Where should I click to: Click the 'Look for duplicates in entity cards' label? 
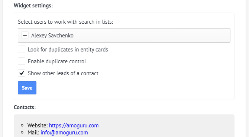[x=68, y=50]
